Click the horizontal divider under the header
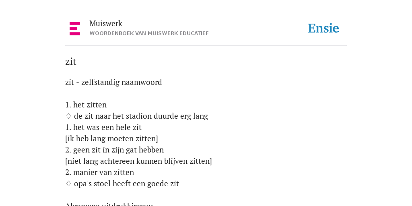The image size is (412, 206). [206, 46]
